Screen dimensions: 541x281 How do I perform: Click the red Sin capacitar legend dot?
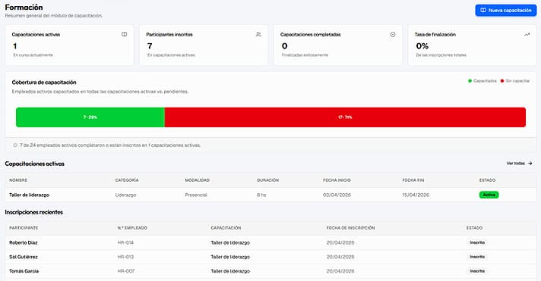[x=502, y=81]
